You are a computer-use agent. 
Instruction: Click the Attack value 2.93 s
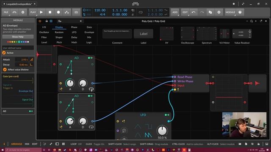pos(22,60)
